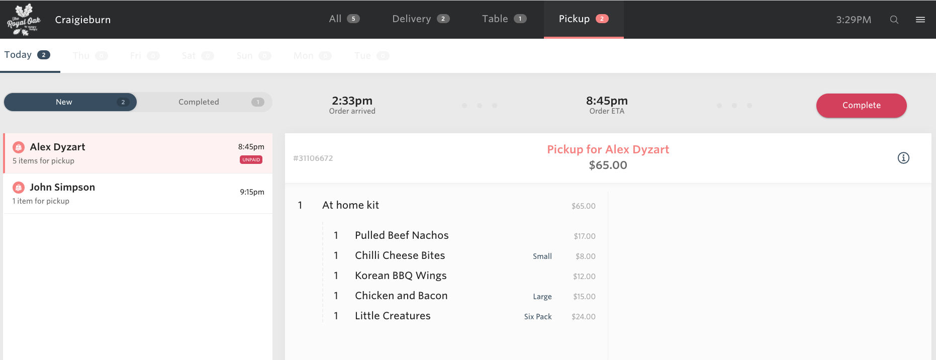This screenshot has height=360, width=936.
Task: Open the Table orders tab
Action: (x=504, y=19)
